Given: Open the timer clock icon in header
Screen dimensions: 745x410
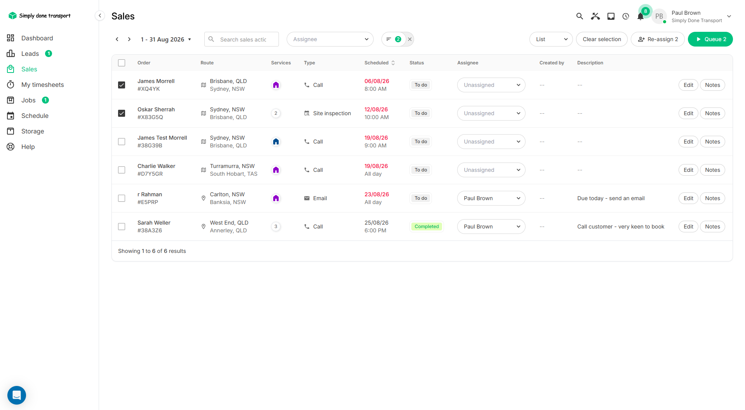Looking at the screenshot, I should 626,16.
